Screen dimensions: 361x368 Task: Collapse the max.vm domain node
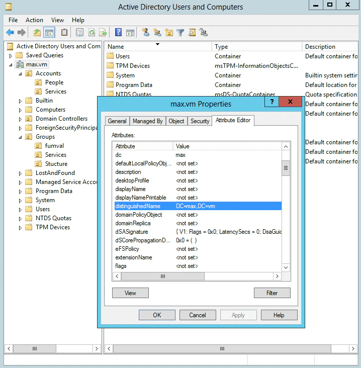click(x=11, y=65)
